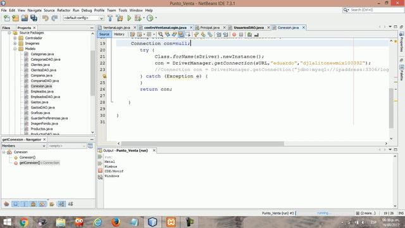Select Conexion.java in Projects tree

tap(41, 86)
